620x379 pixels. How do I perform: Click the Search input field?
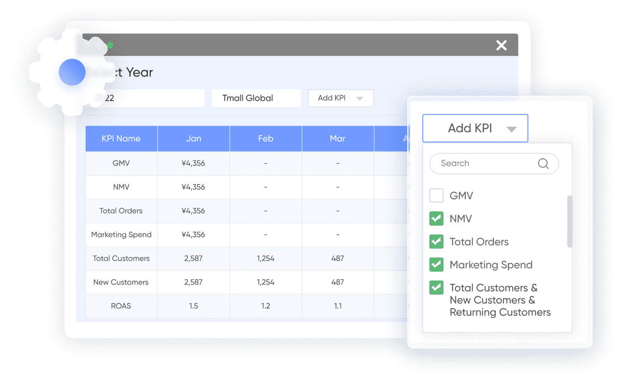[486, 163]
